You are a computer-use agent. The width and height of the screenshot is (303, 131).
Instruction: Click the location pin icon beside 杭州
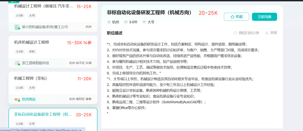[109, 22]
